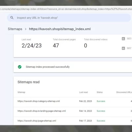Click the sitemap_index.xml breadcrumb title

coord(60,29)
